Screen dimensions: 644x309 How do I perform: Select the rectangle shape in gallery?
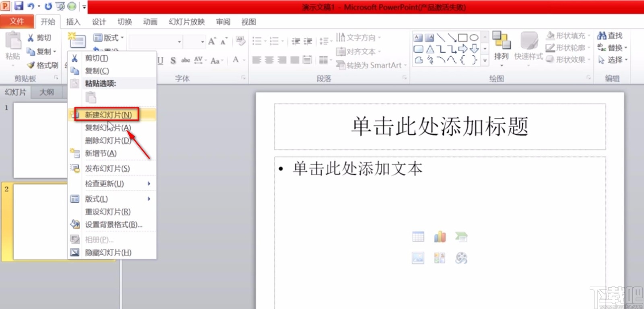point(463,38)
